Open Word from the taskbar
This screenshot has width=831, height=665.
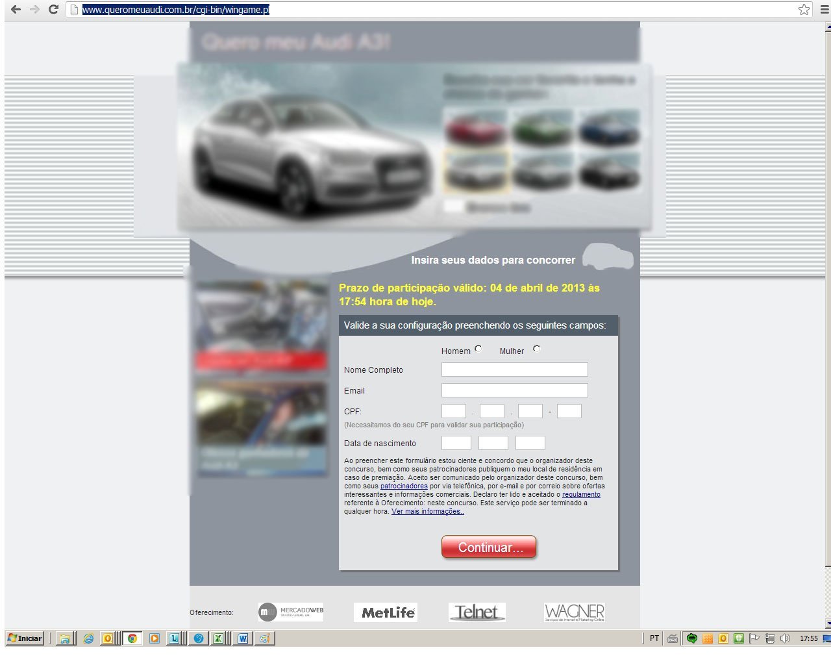[x=243, y=638]
